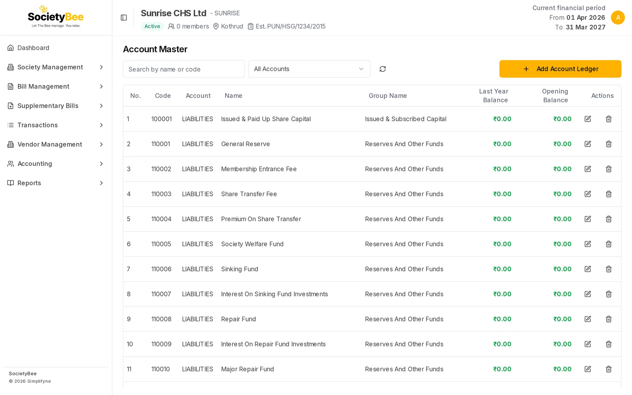Screen dimensions: 632x395
Task: Click account code 110006
Action: tap(161, 269)
